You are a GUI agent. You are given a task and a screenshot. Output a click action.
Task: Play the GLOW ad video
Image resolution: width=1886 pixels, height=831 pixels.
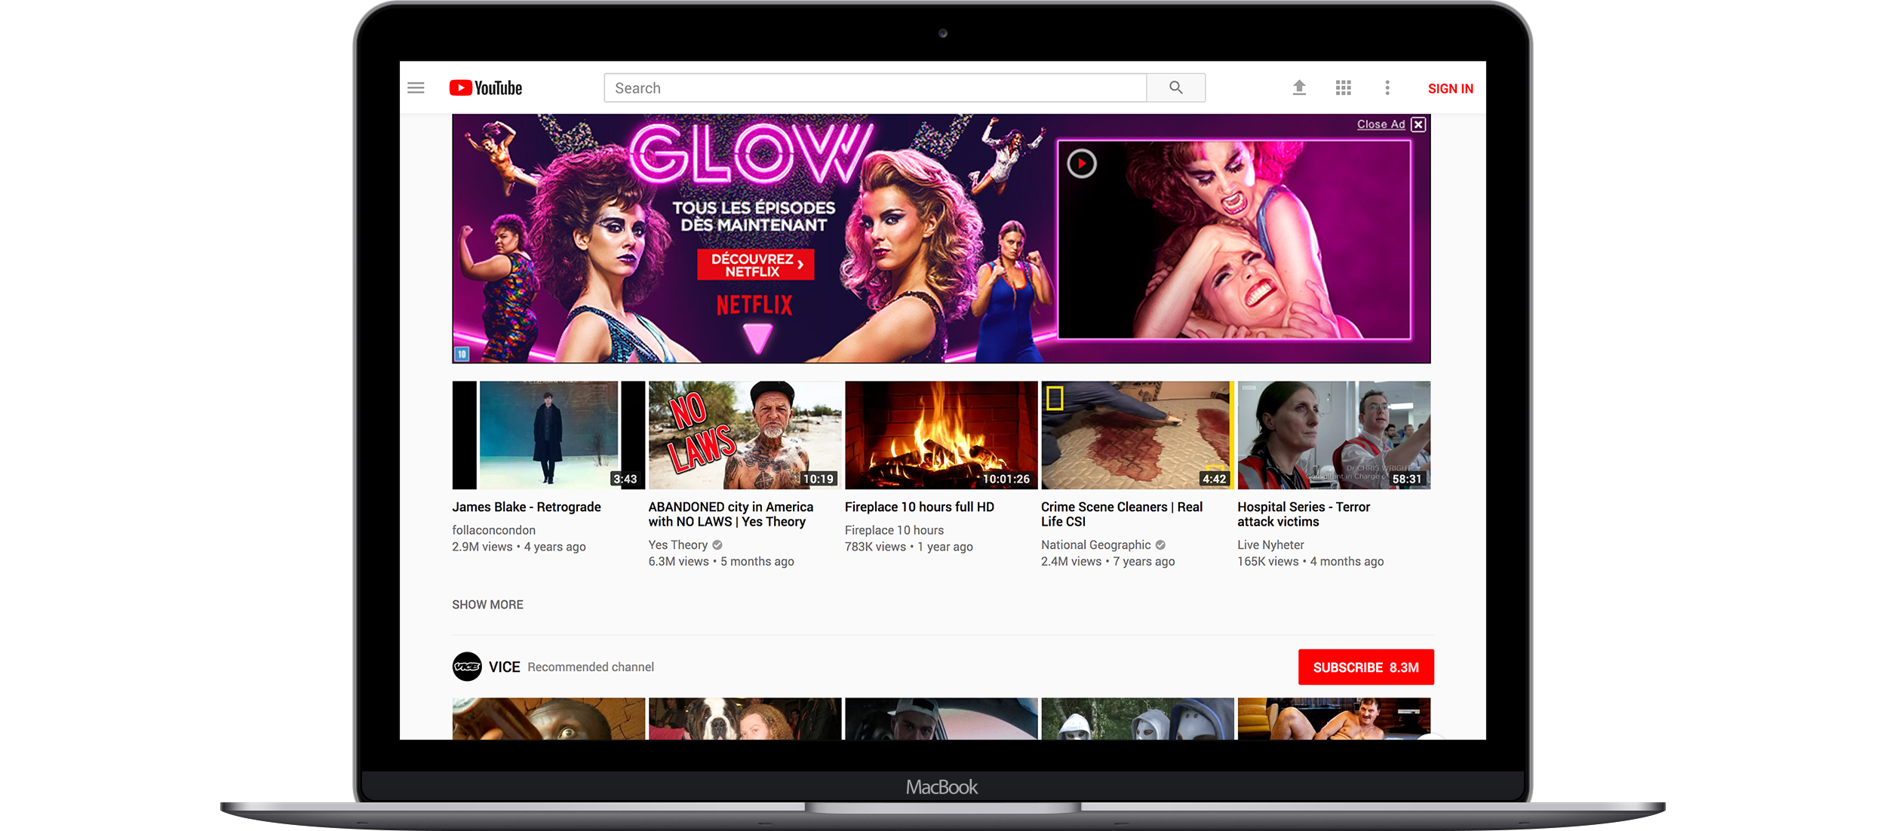[1082, 164]
